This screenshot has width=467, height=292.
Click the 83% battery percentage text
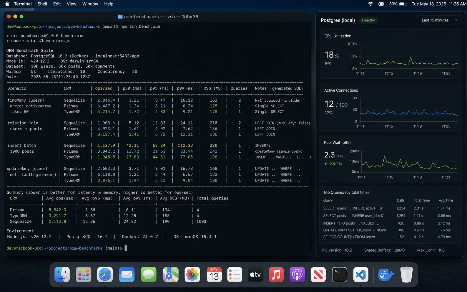393,4
